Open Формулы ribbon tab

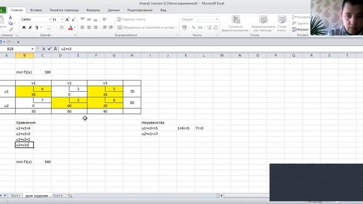click(93, 10)
